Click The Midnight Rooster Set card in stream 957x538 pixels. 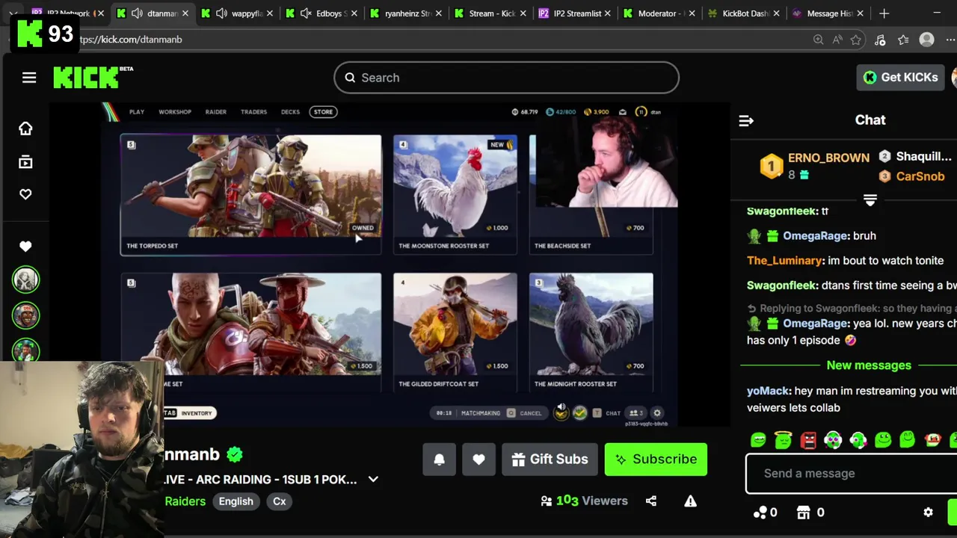coord(591,333)
